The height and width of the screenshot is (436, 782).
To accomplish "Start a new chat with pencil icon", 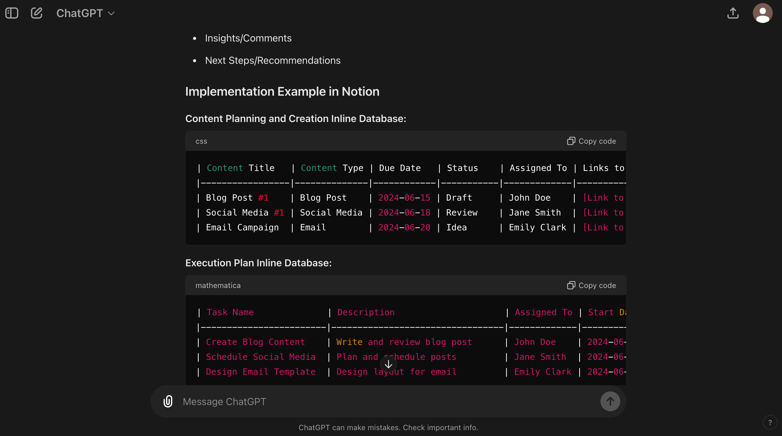I will coord(37,13).
